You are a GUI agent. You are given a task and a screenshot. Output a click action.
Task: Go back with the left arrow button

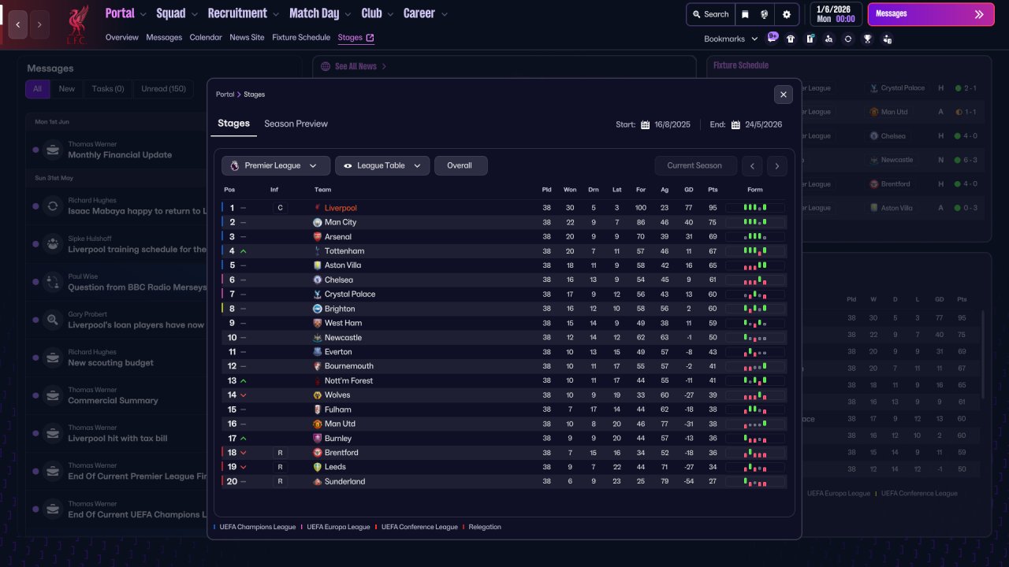(18, 24)
